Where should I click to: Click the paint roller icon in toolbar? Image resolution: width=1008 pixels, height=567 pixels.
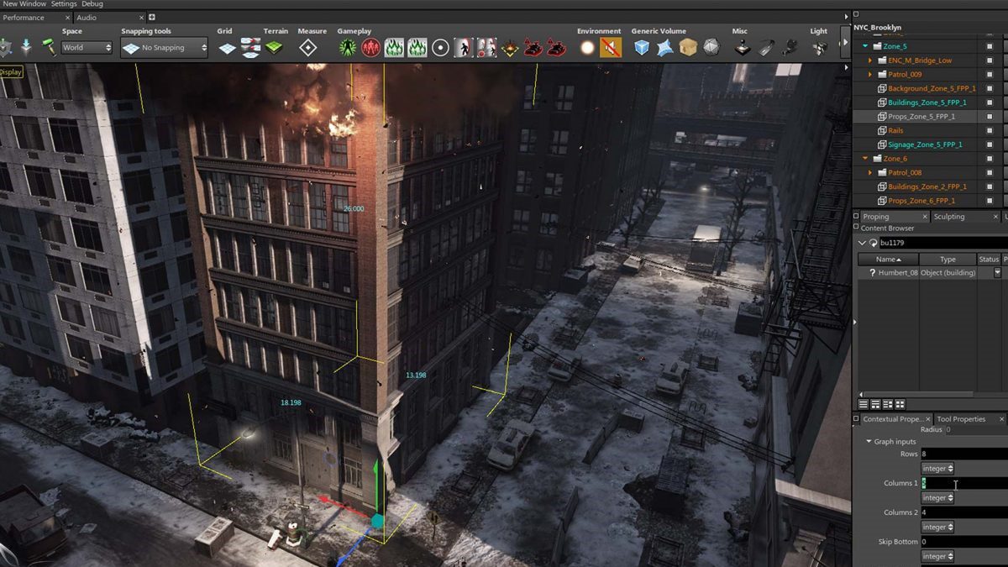pos(50,48)
